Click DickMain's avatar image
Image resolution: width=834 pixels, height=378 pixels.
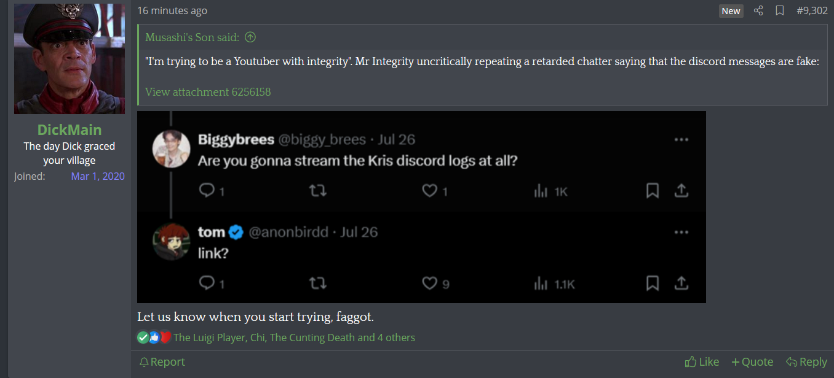69,58
